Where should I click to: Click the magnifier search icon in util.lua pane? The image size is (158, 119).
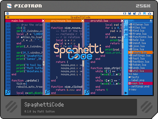click(x=87, y=92)
